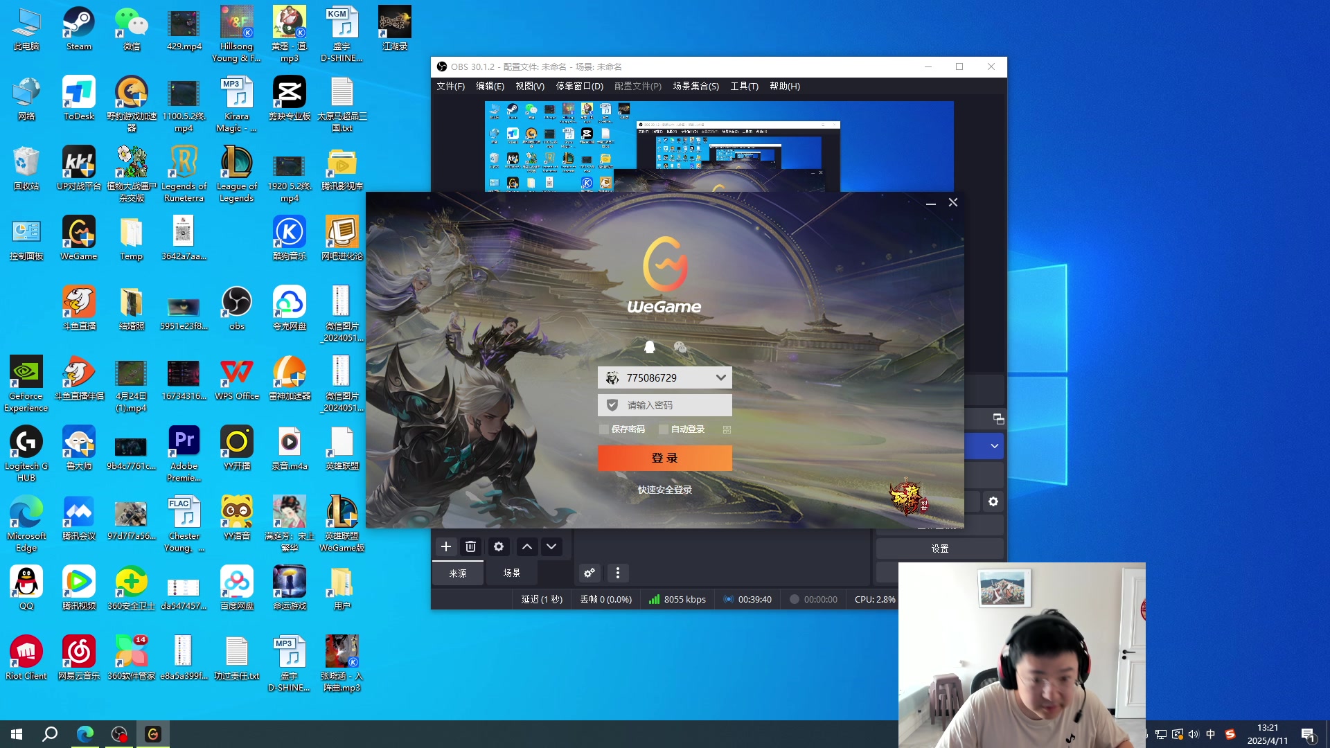
Task: Open Logitech G HUB desktop icon
Action: coord(26,454)
